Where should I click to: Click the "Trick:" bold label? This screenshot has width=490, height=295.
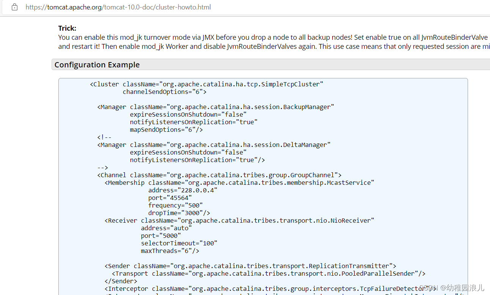pos(67,28)
